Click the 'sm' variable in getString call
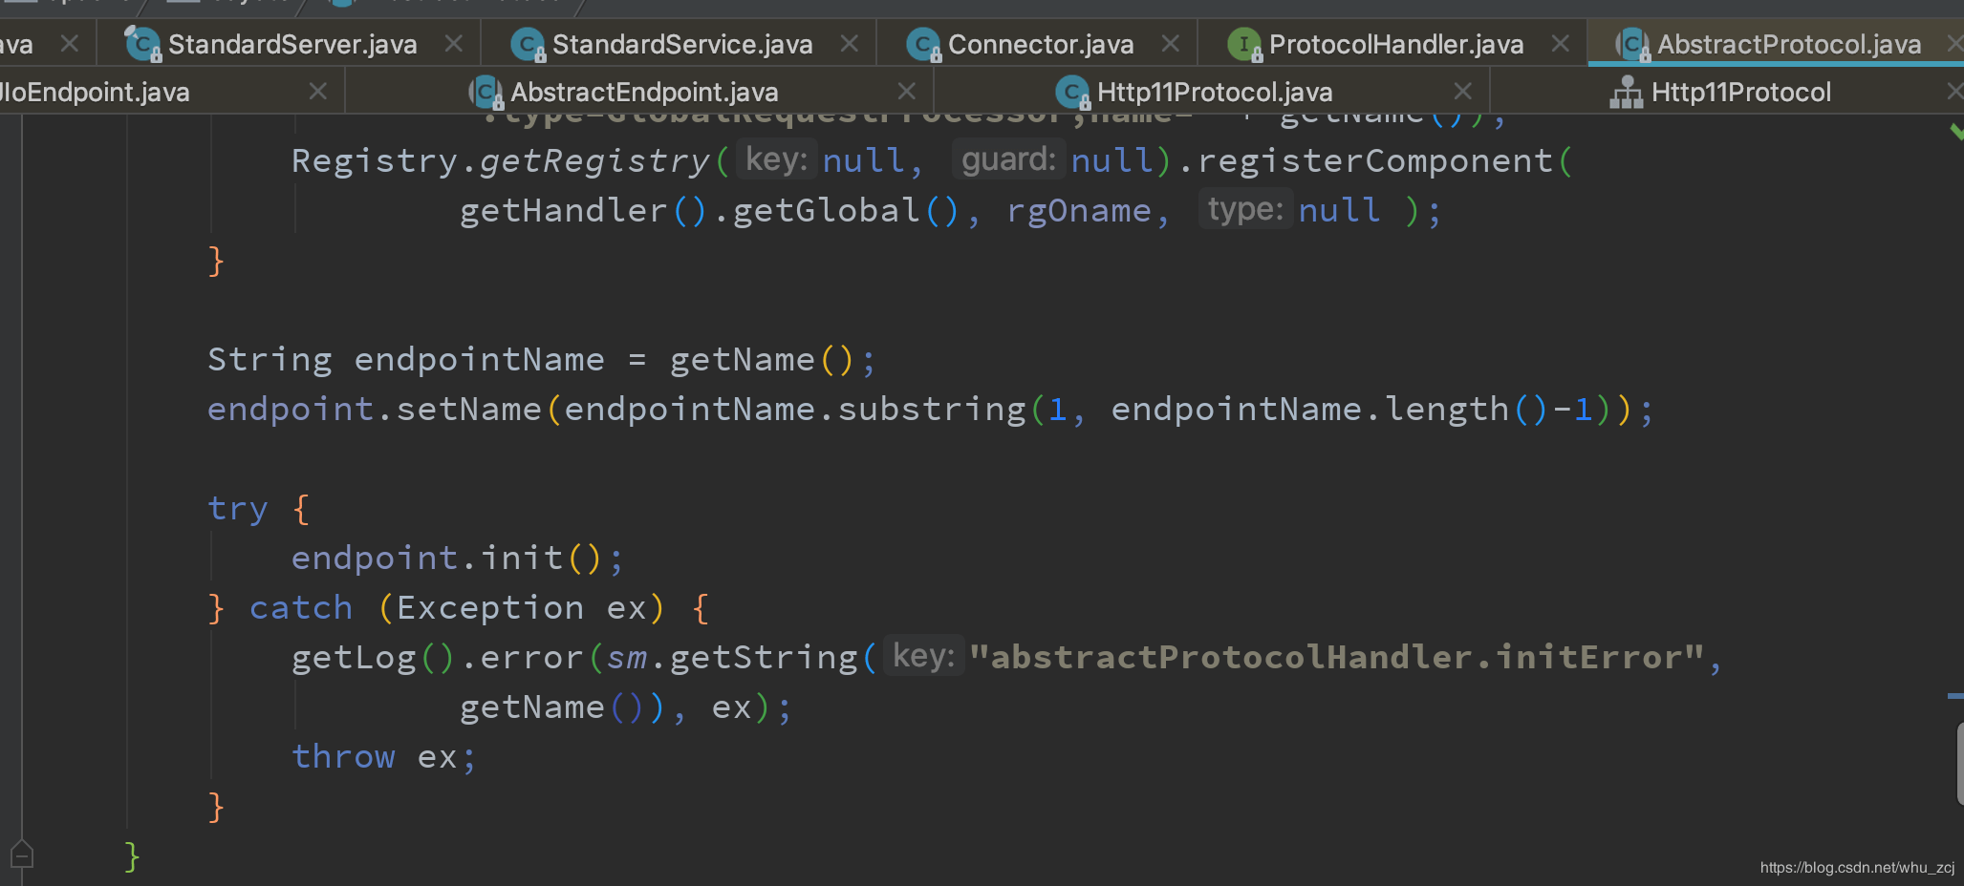The image size is (1964, 886). (x=627, y=657)
